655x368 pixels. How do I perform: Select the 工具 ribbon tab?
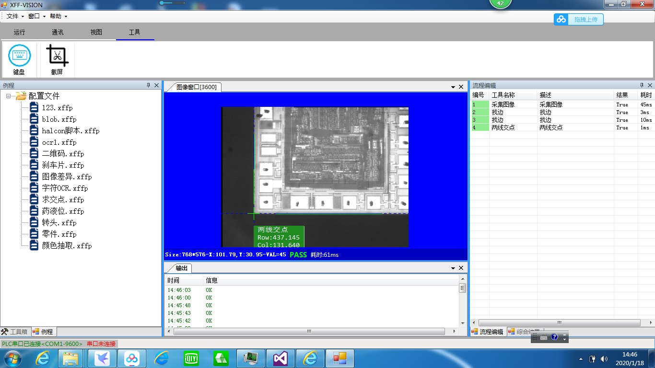coord(134,32)
